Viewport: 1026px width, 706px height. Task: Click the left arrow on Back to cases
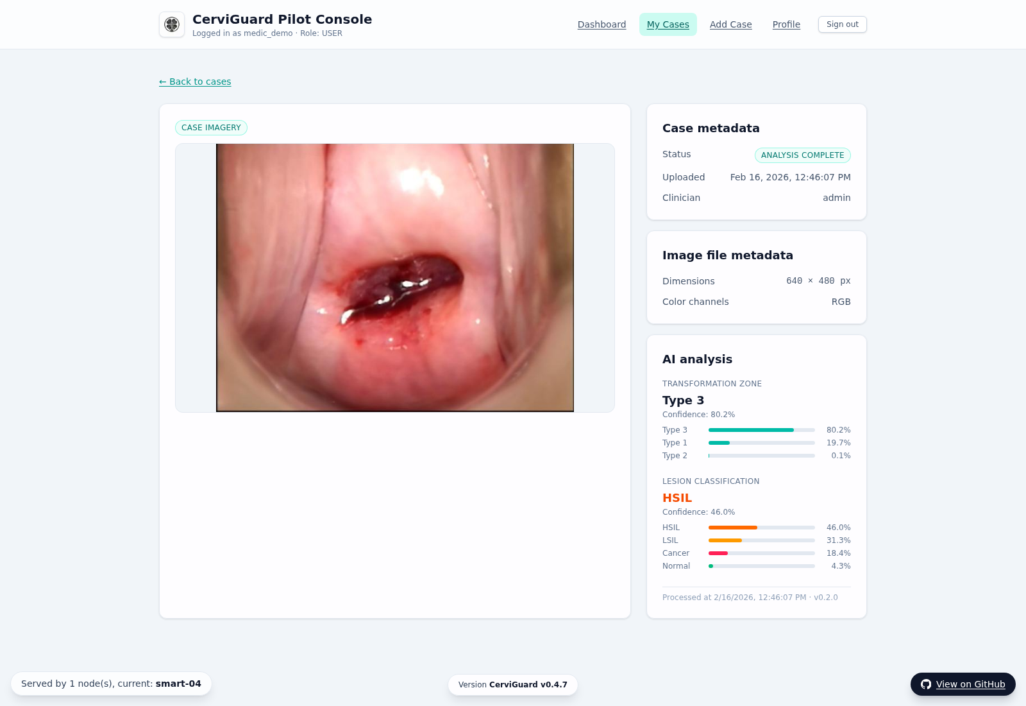(164, 82)
